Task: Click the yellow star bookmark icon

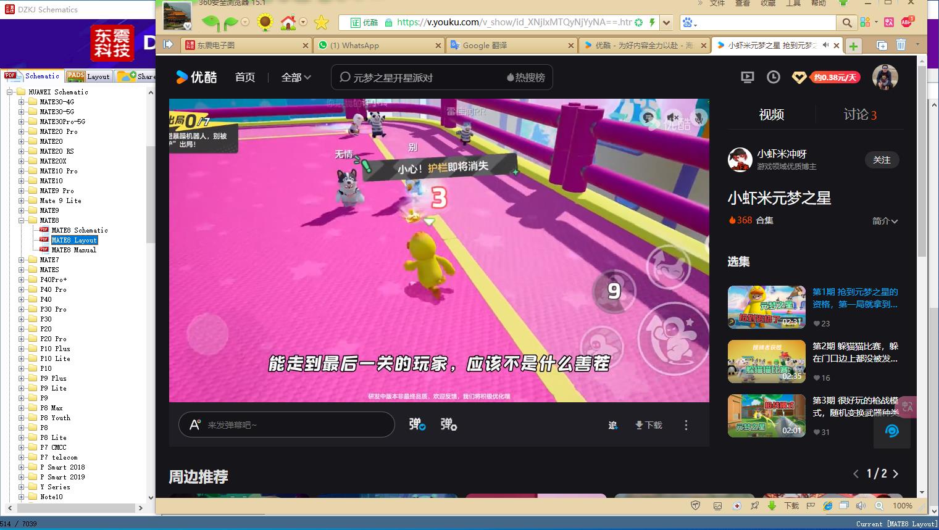Action: pos(321,23)
